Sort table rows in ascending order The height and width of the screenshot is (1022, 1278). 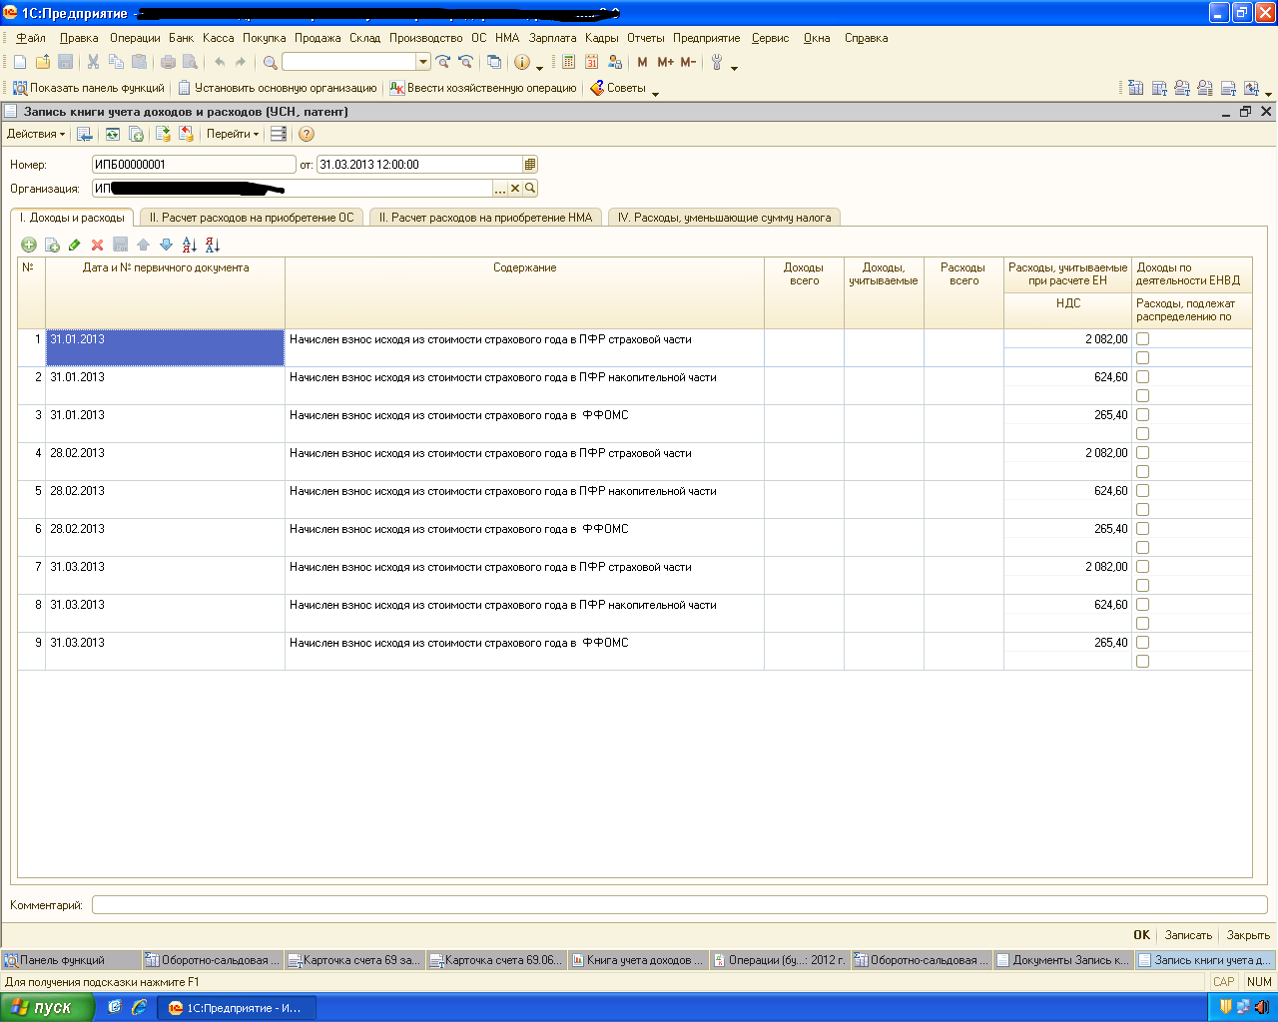click(x=189, y=245)
